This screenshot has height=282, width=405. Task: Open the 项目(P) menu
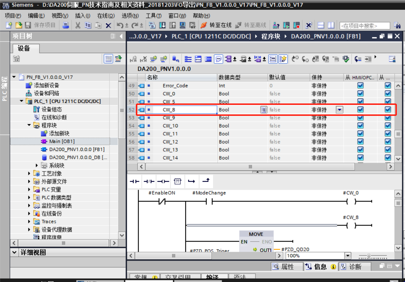click(13, 16)
